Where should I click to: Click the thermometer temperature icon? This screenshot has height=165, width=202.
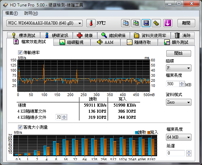tap(91, 23)
